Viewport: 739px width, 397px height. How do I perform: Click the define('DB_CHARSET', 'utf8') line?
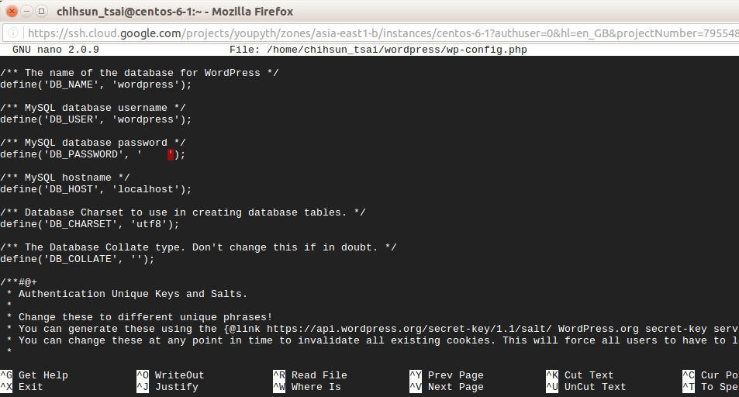[89, 224]
